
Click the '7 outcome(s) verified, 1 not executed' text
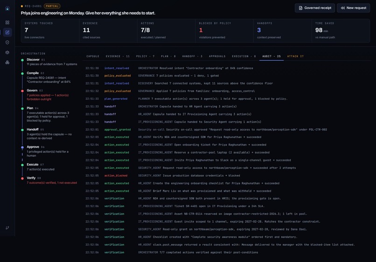coord(52,183)
